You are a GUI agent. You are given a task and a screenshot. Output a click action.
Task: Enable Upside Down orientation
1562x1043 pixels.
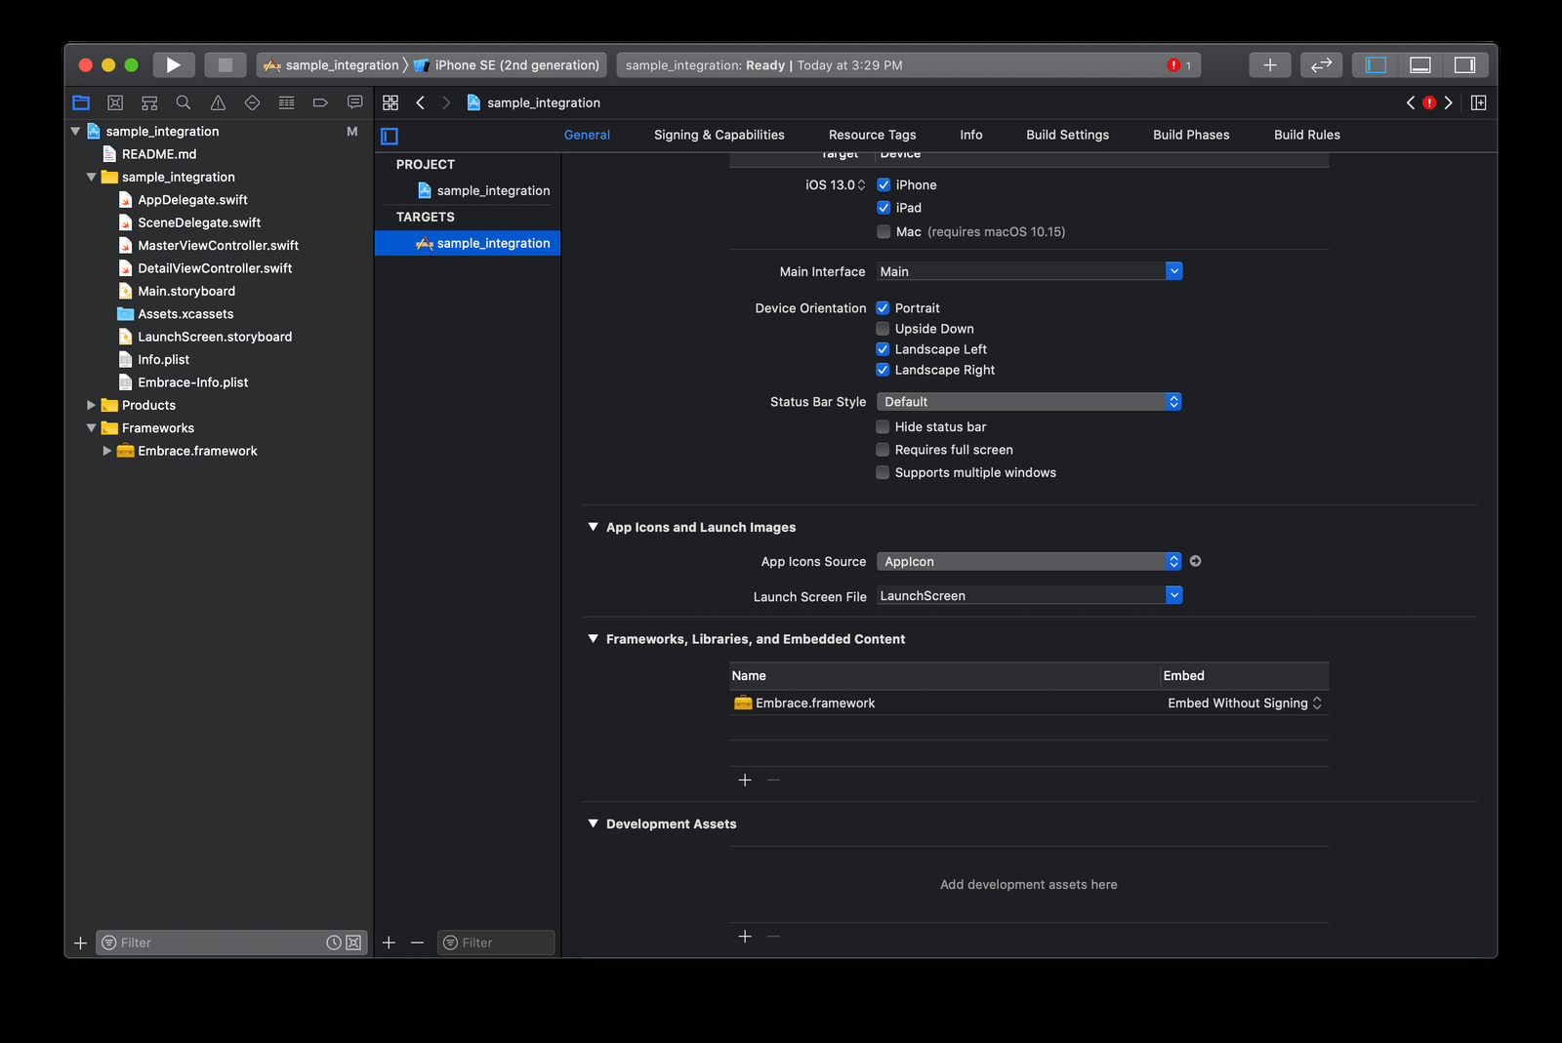[883, 329]
